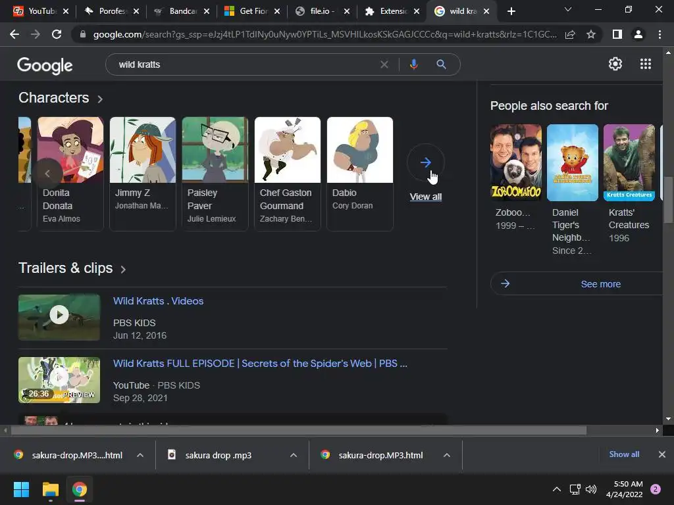Image resolution: width=674 pixels, height=505 pixels.
Task: Start voice search with the microphone
Action: [413, 64]
